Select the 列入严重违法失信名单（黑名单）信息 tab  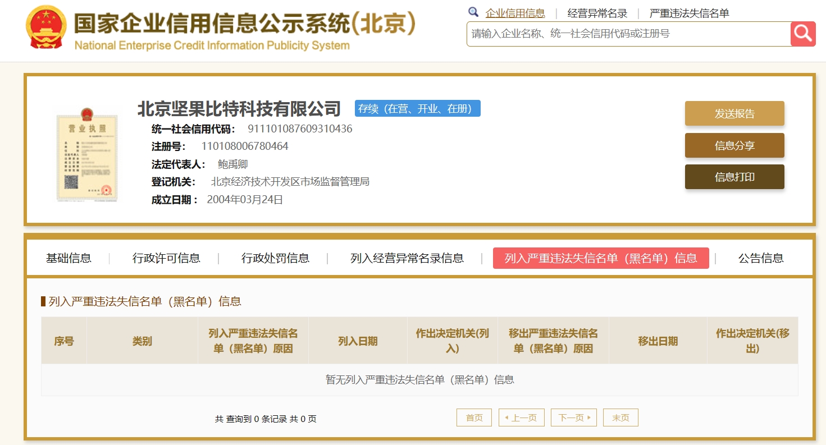(601, 258)
